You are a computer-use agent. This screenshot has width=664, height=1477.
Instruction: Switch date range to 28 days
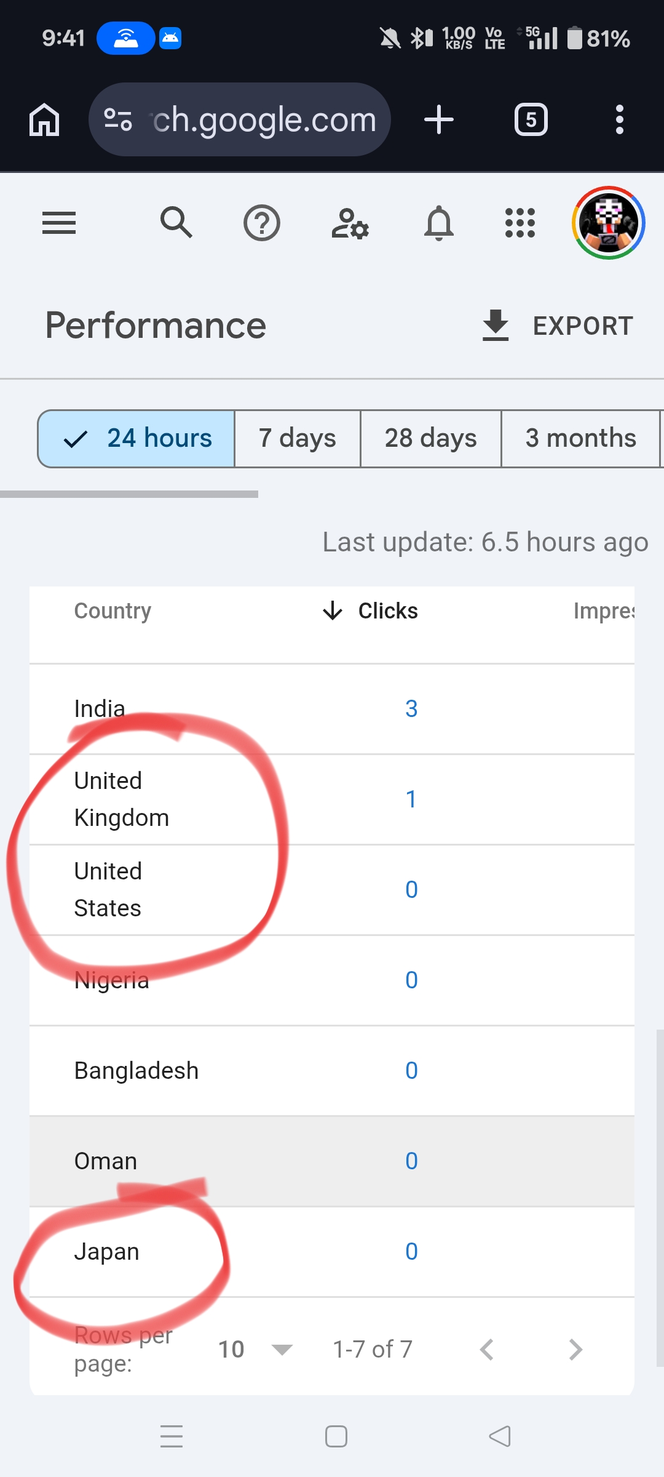[x=431, y=439]
